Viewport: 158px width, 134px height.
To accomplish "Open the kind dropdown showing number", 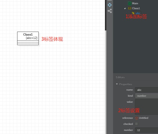I will (146, 96).
